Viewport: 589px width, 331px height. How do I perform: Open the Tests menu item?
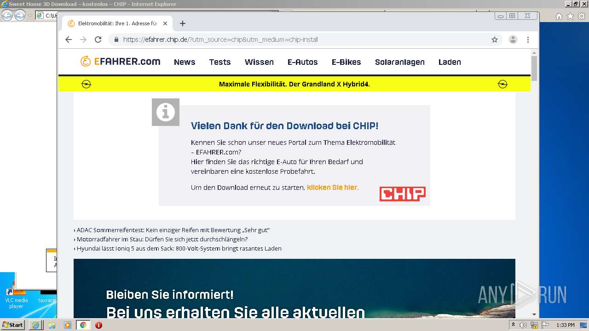point(220,62)
